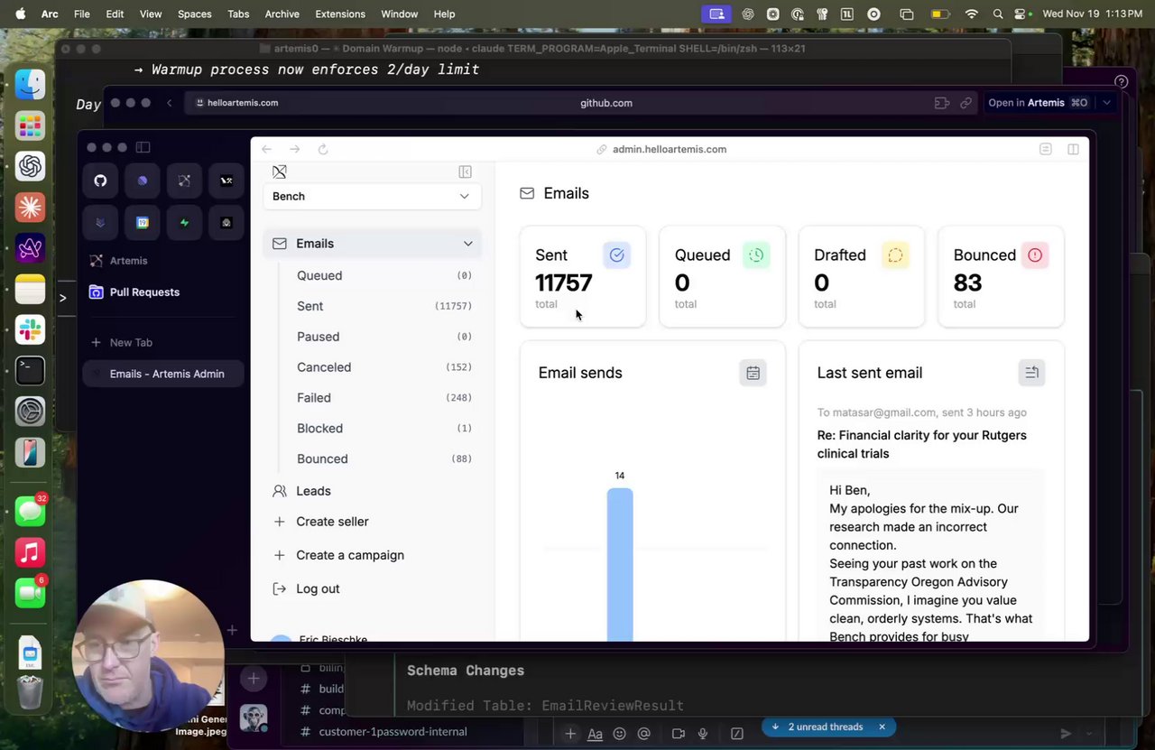The image size is (1155, 750).
Task: Add attachment with Slack plus button
Action: pos(570,734)
